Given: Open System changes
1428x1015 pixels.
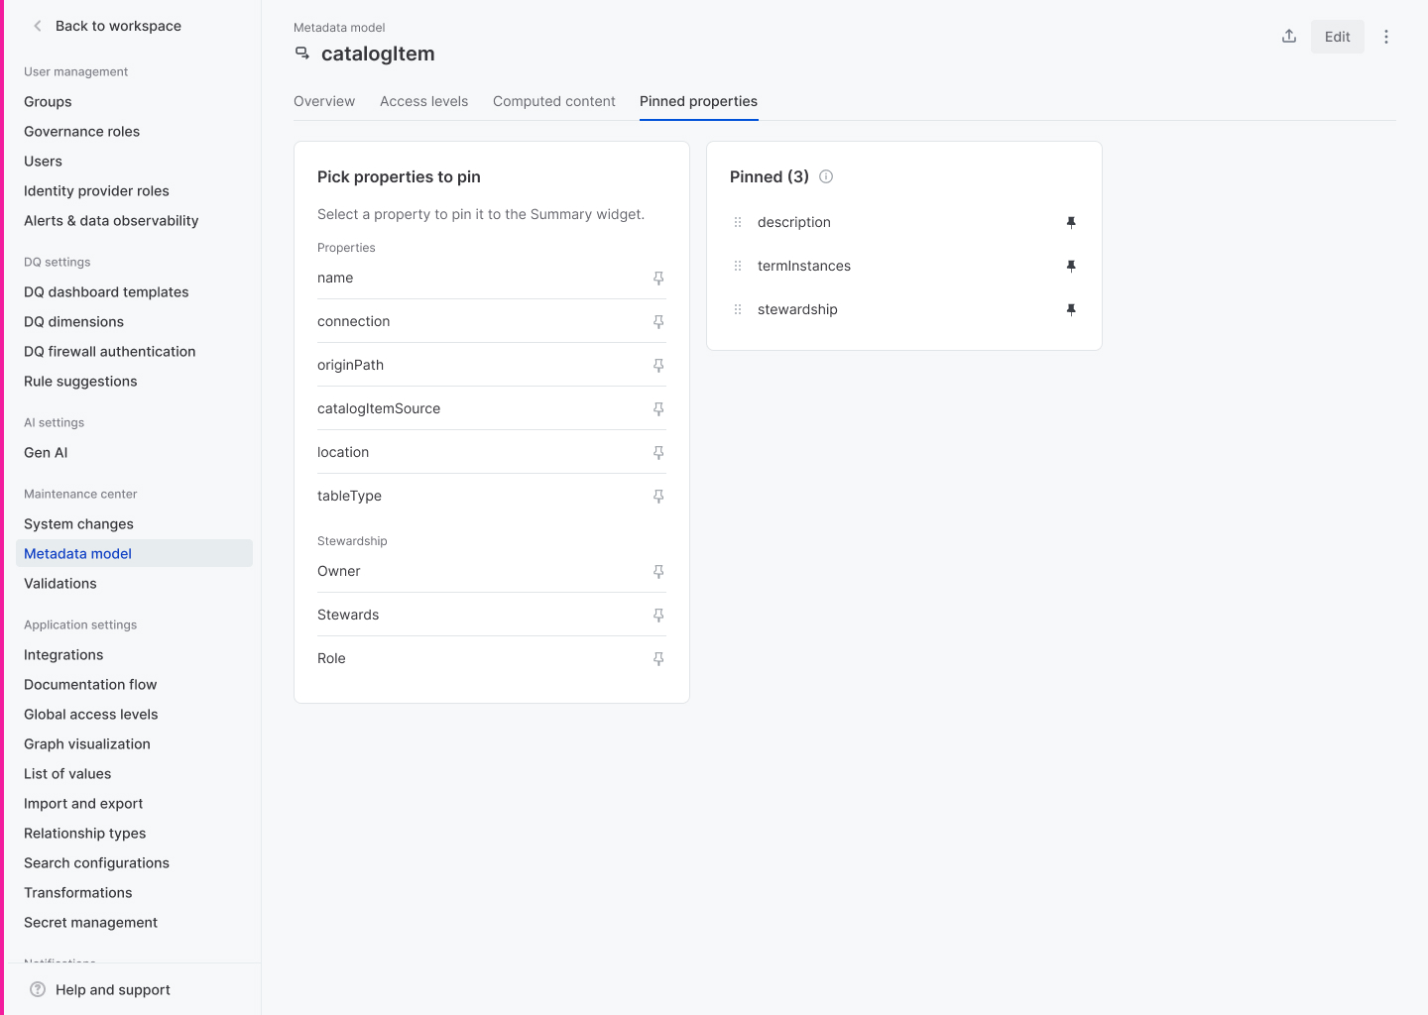Looking at the screenshot, I should 78,523.
